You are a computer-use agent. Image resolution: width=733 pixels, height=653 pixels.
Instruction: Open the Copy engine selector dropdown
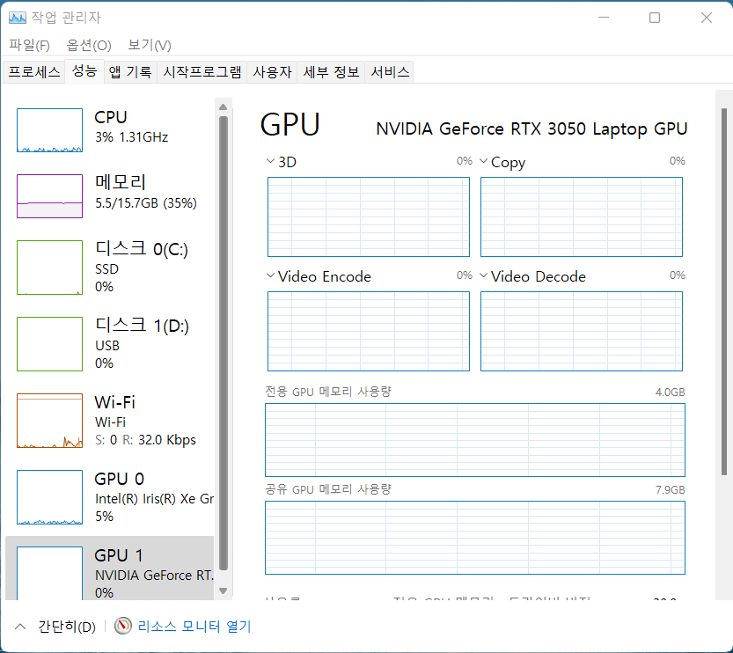coord(483,162)
